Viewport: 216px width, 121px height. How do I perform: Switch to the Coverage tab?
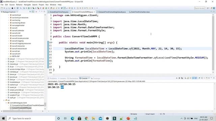click(96, 78)
